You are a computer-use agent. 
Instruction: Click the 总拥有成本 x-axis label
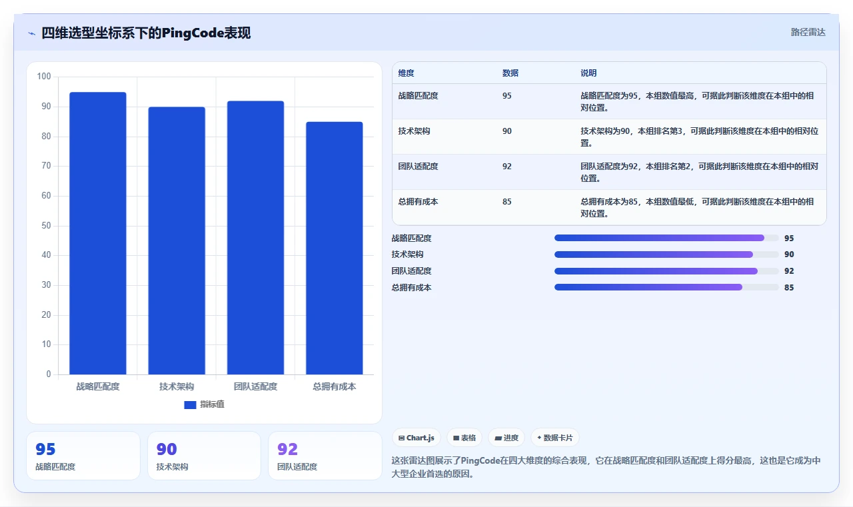click(x=335, y=386)
